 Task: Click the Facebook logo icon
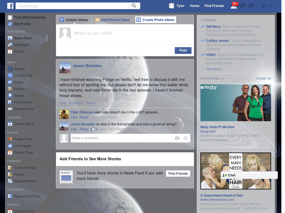(10, 6)
